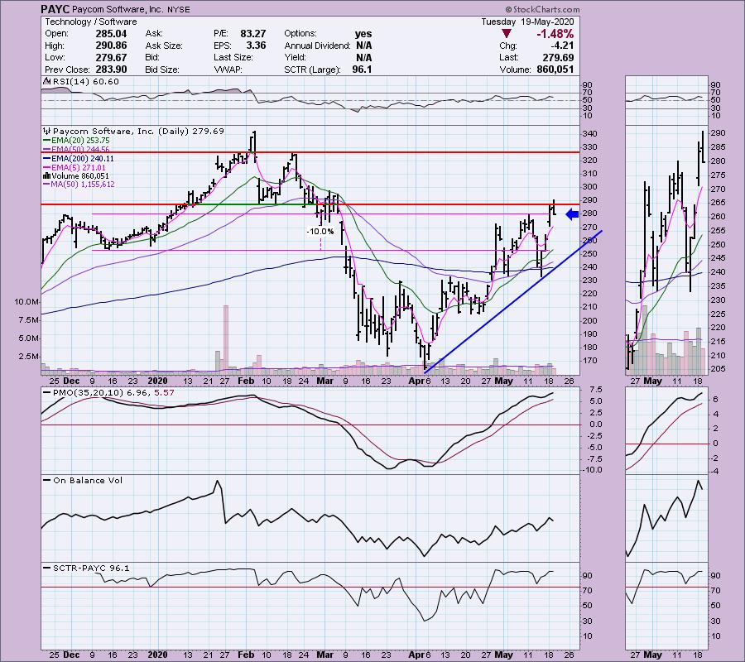Click the PMO(35,20,10) indicator label
Viewport: 745px width, 662px height.
click(x=113, y=393)
